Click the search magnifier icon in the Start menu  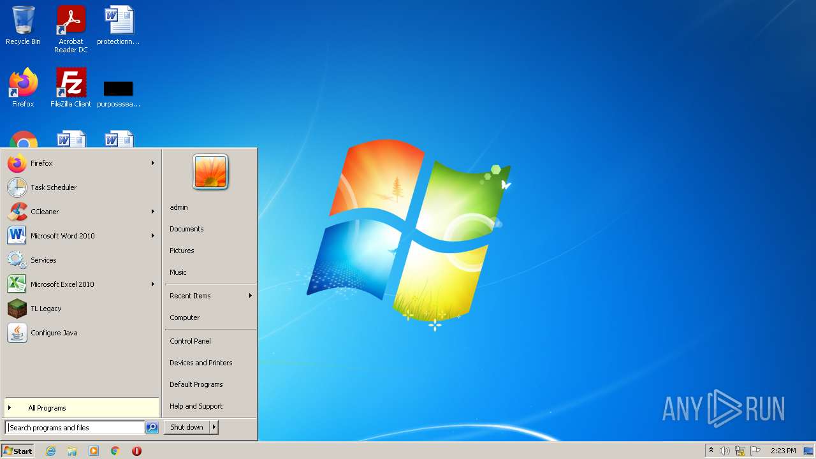click(152, 428)
